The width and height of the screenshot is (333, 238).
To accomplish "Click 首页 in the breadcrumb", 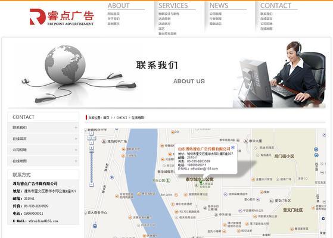I will coord(106,118).
